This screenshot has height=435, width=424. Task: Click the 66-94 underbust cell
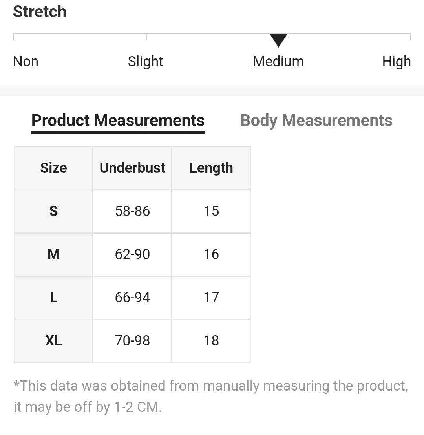[132, 298]
